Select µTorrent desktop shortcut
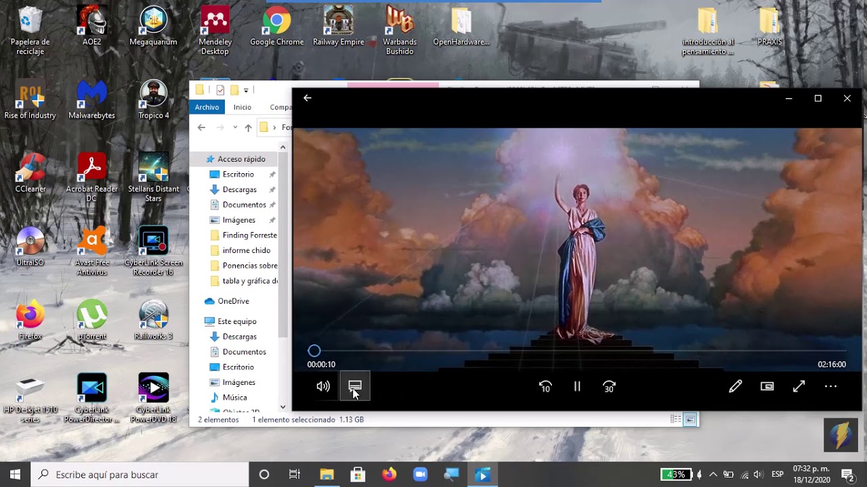The image size is (867, 487). click(x=91, y=320)
